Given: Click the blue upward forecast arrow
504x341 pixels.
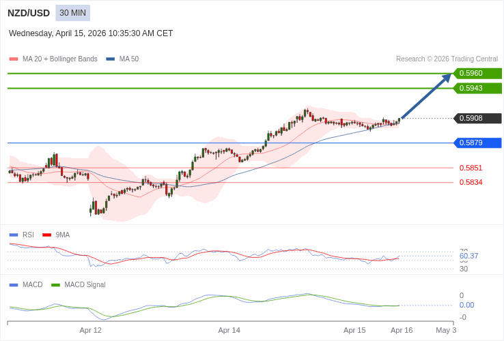Looking at the screenshot, I should click(426, 96).
